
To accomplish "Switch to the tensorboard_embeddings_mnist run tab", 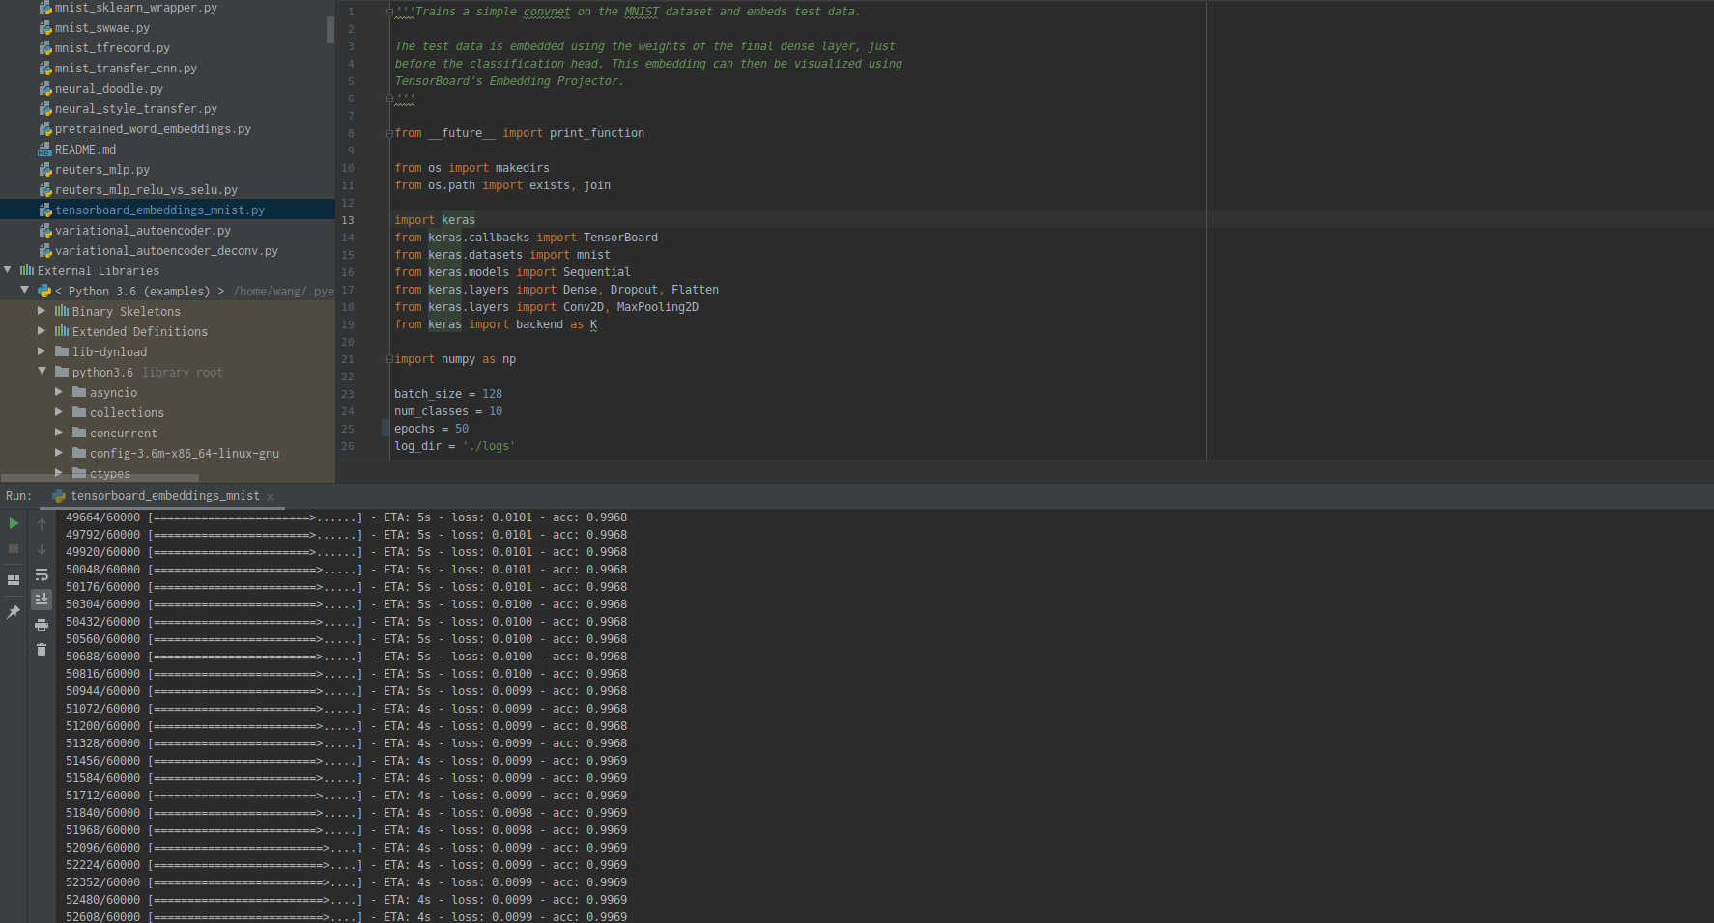I will [x=164, y=495].
